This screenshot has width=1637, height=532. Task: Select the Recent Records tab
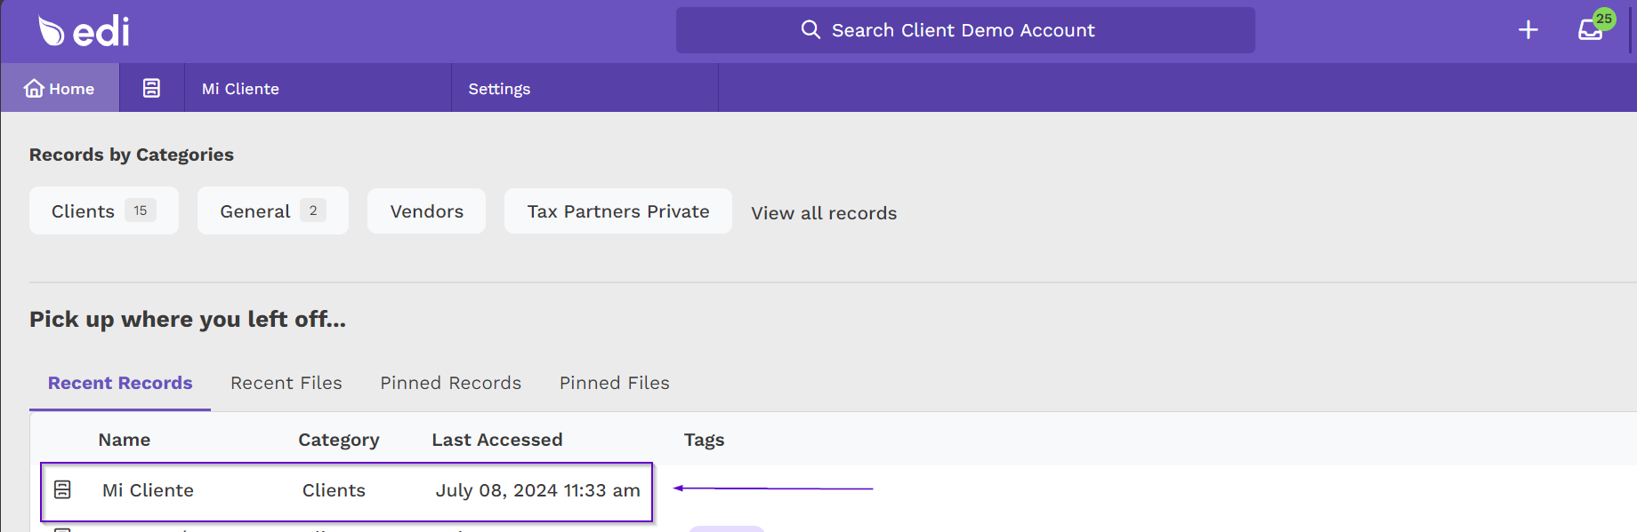[120, 383]
